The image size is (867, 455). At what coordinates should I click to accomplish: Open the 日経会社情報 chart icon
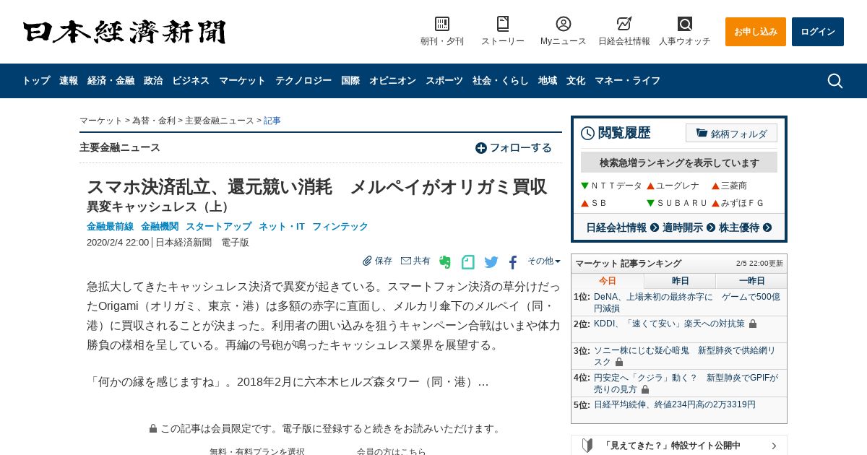coord(624,24)
